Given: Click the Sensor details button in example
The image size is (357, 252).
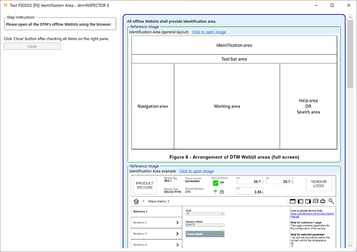Looking at the screenshot, I should 205,234.
